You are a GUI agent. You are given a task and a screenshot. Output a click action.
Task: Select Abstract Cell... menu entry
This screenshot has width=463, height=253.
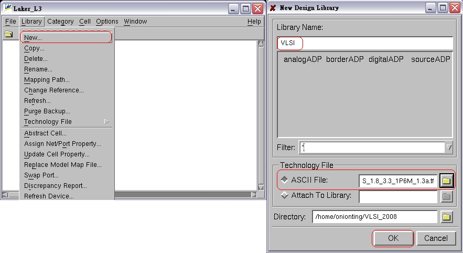(66, 133)
